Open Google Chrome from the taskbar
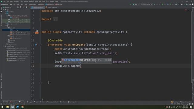 22,107
